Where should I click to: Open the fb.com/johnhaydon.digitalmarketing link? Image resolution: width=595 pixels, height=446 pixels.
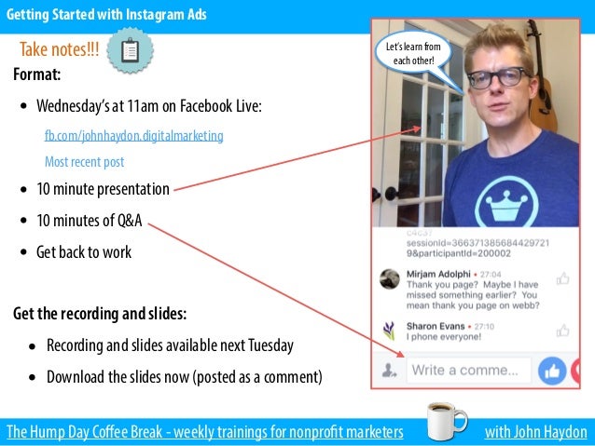click(x=134, y=136)
